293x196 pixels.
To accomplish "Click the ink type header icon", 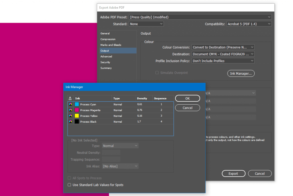I will (70, 98).
